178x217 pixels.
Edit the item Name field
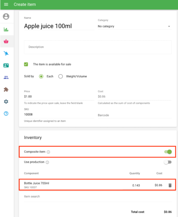coord(59,26)
